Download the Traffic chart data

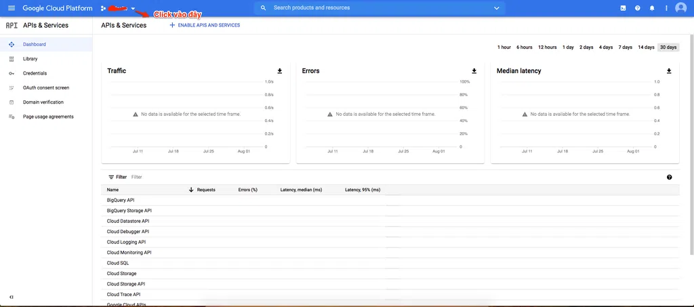pos(280,70)
